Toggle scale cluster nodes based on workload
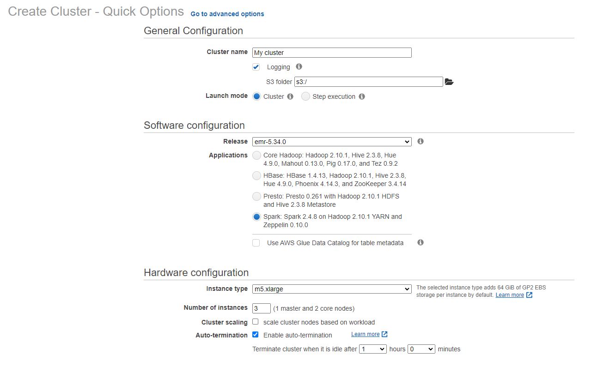 click(x=255, y=322)
